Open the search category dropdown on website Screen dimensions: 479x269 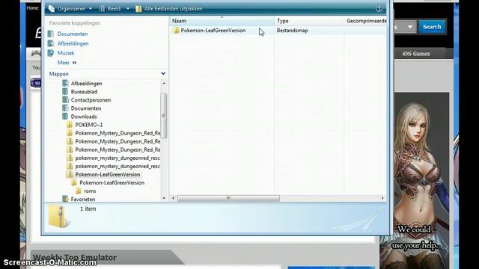pyautogui.click(x=410, y=27)
